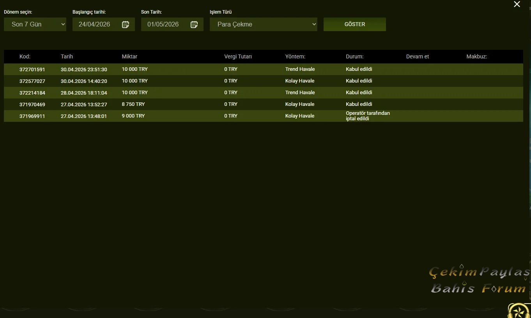Click the 'Vergi Tutarı' column header
Viewport: 531px width, 318px height.
tap(238, 56)
